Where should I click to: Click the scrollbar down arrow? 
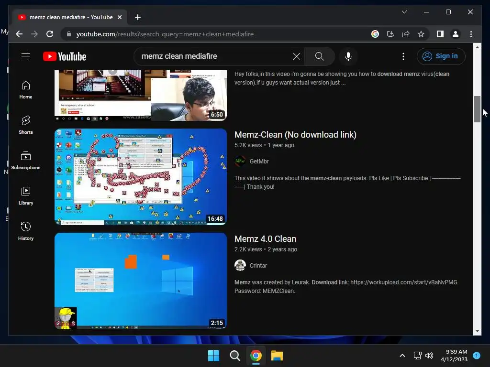pyautogui.click(x=477, y=331)
